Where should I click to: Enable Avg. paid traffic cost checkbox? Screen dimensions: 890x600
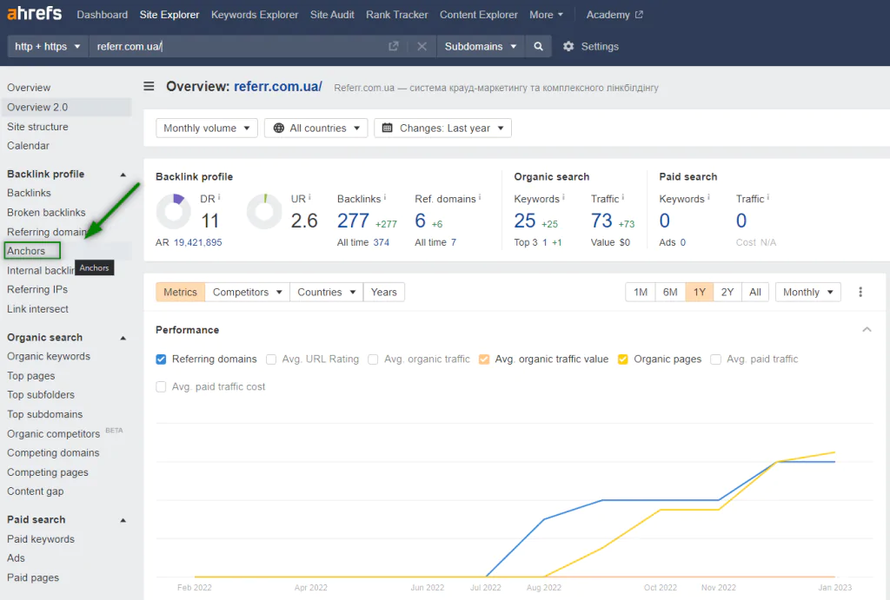coord(161,386)
